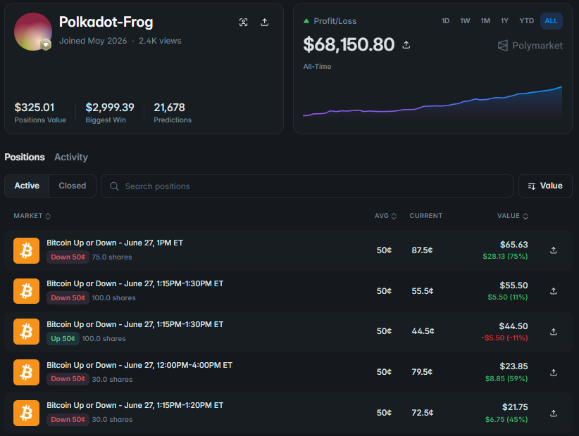Switch to Closed positions filter
The height and width of the screenshot is (436, 579).
coord(73,186)
